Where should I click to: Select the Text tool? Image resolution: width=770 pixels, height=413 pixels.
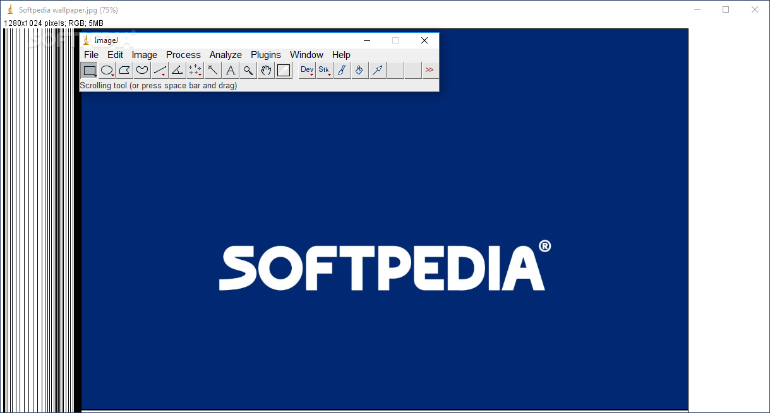[231, 70]
